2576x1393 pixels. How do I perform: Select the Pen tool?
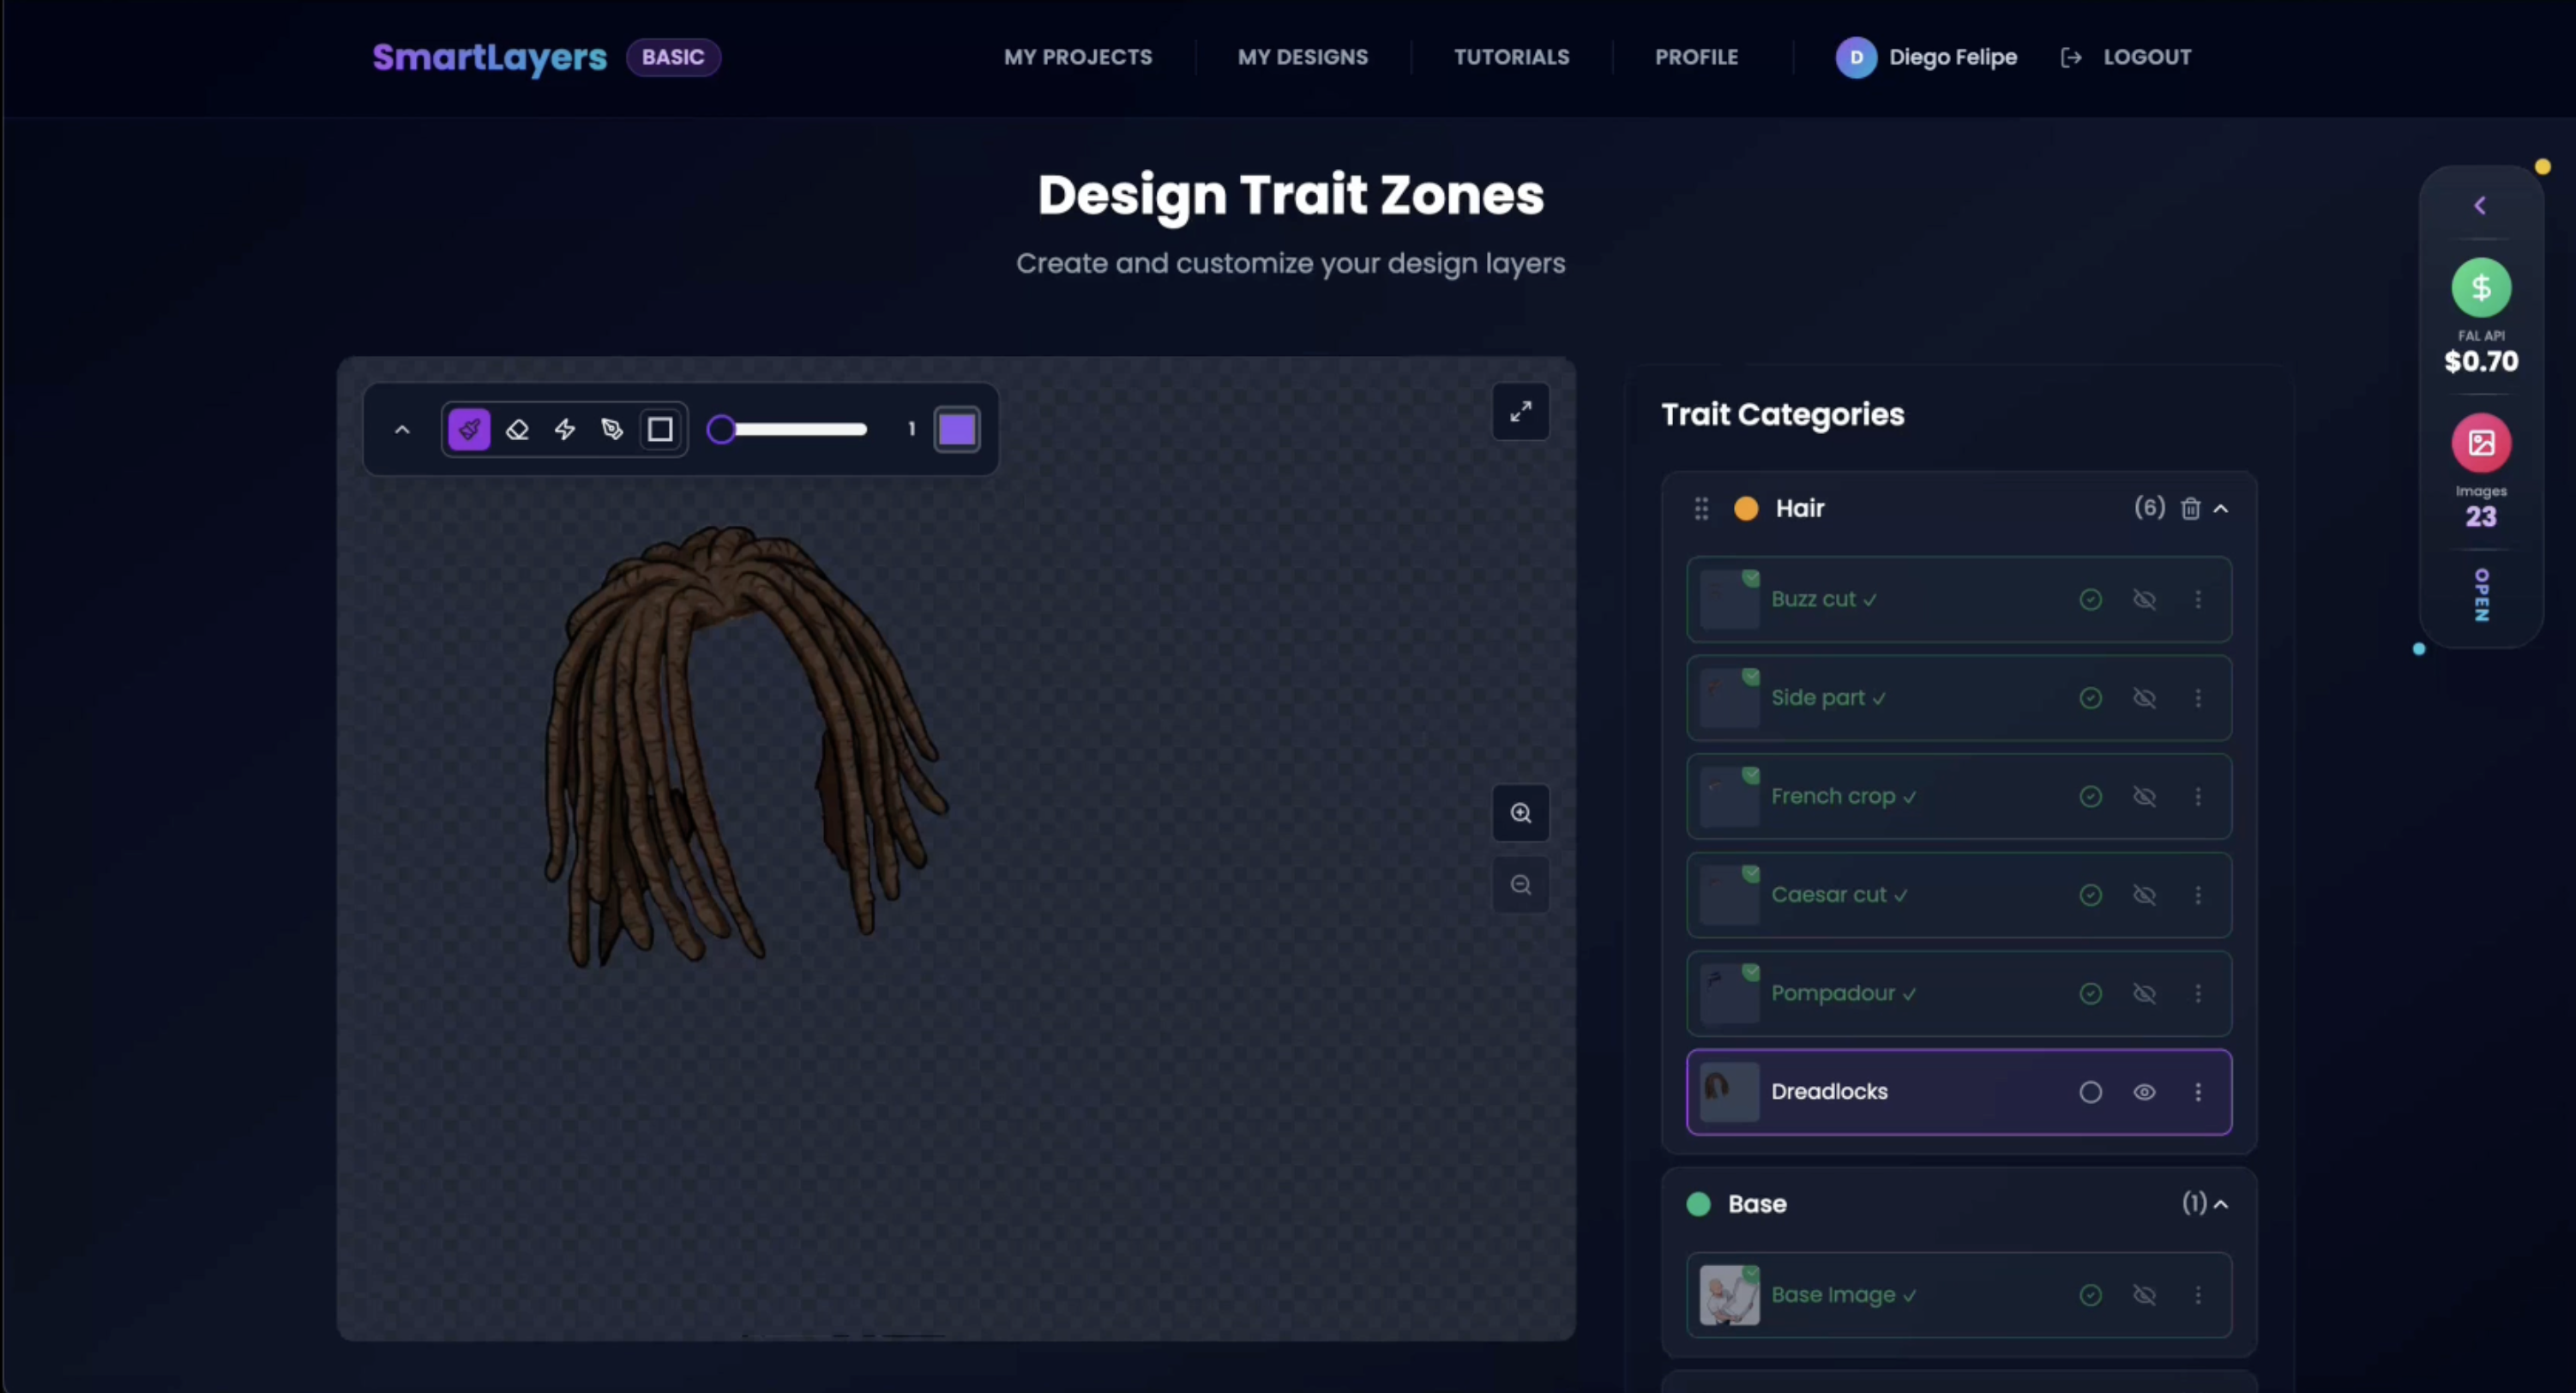612,429
